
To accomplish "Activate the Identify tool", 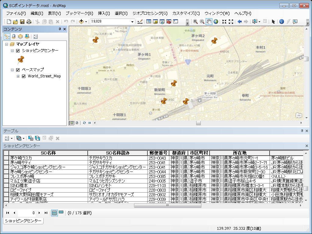I will 282,22.
